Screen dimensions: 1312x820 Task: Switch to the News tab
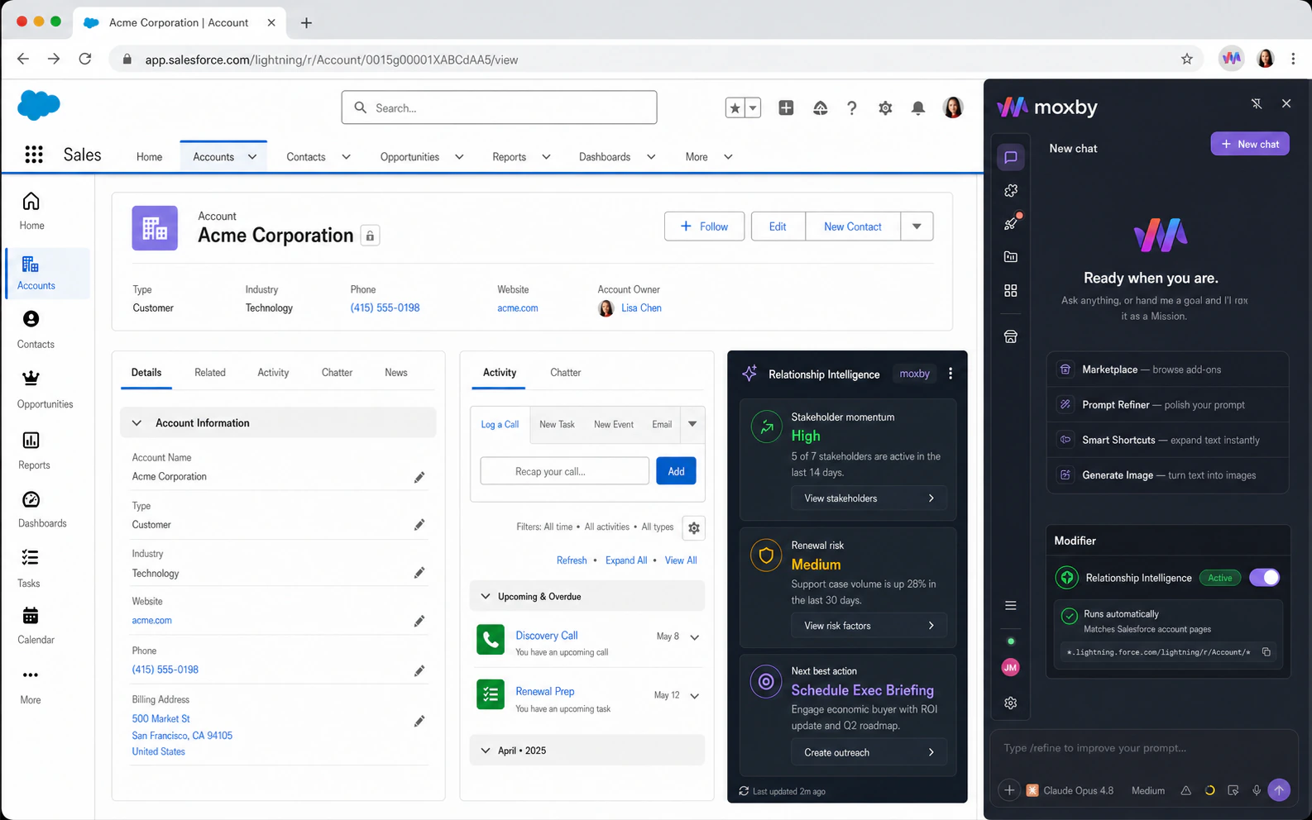pyautogui.click(x=396, y=373)
